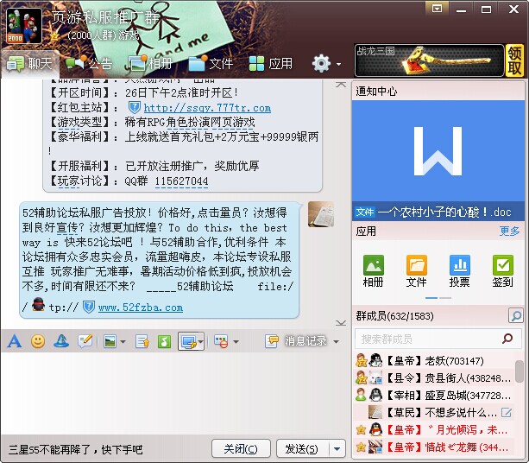Open the 应用 tab in header
Image resolution: width=529 pixels, height=463 pixels.
271,63
